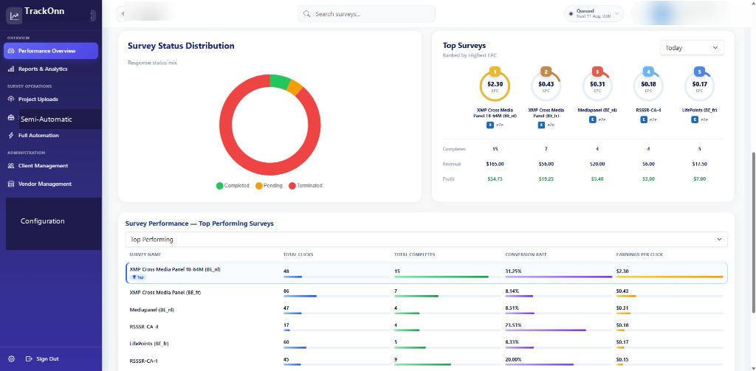Click LifePoints (BE_fr) row name in table
Screen dimensions: 756x371
[x=149, y=344]
